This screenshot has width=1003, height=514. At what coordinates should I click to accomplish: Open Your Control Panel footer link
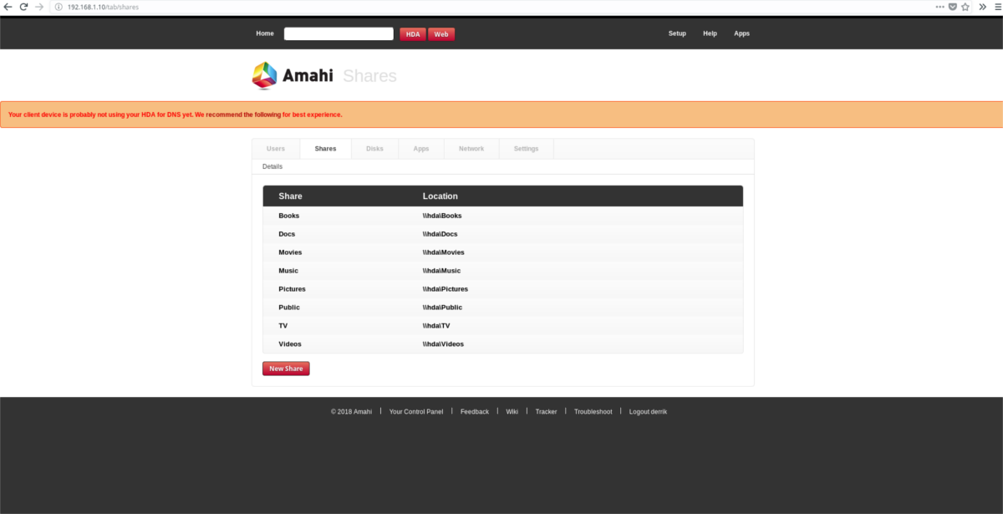(x=416, y=412)
